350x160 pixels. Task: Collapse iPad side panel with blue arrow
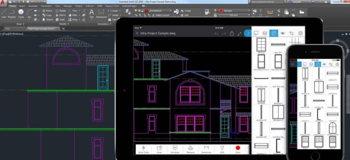point(247,33)
